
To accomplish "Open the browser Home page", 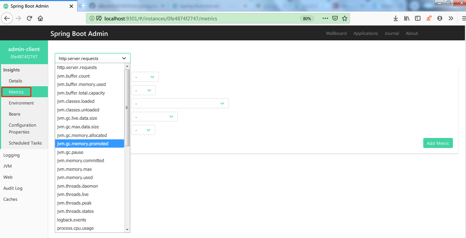I will pyautogui.click(x=40, y=18).
